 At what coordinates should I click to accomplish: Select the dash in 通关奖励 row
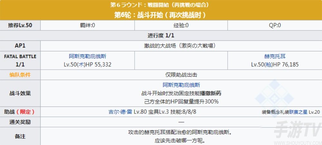click(x=181, y=122)
